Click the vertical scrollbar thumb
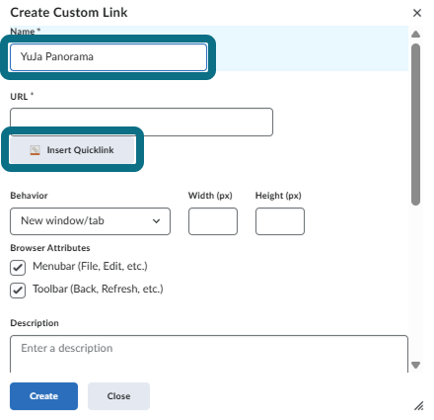Screen dimensions: 434x420 [415, 125]
